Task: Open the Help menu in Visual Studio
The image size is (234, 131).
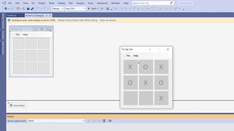Action: coord(126,3)
